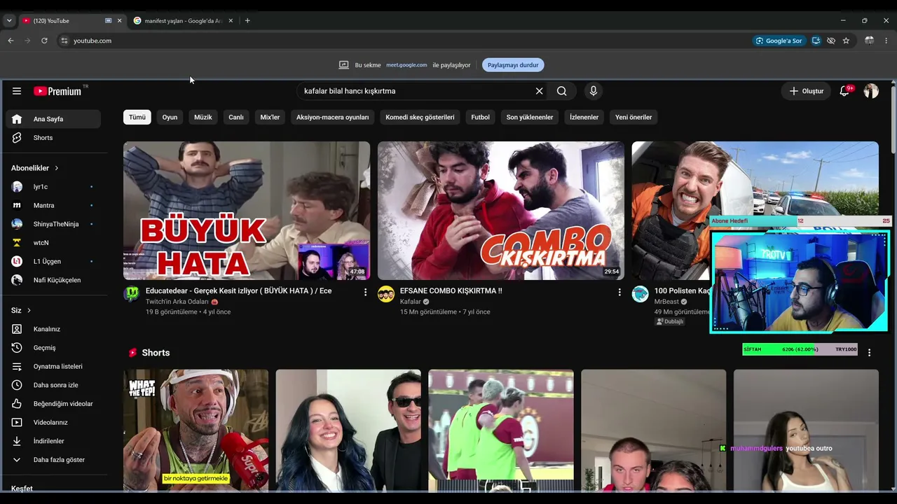
Task: Expand the Abonelikler section
Action: 35,168
